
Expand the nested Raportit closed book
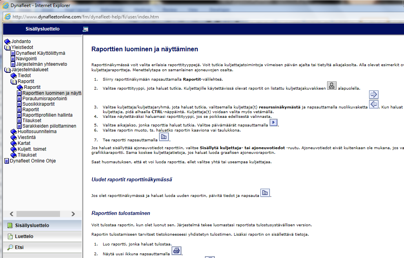tap(20, 87)
